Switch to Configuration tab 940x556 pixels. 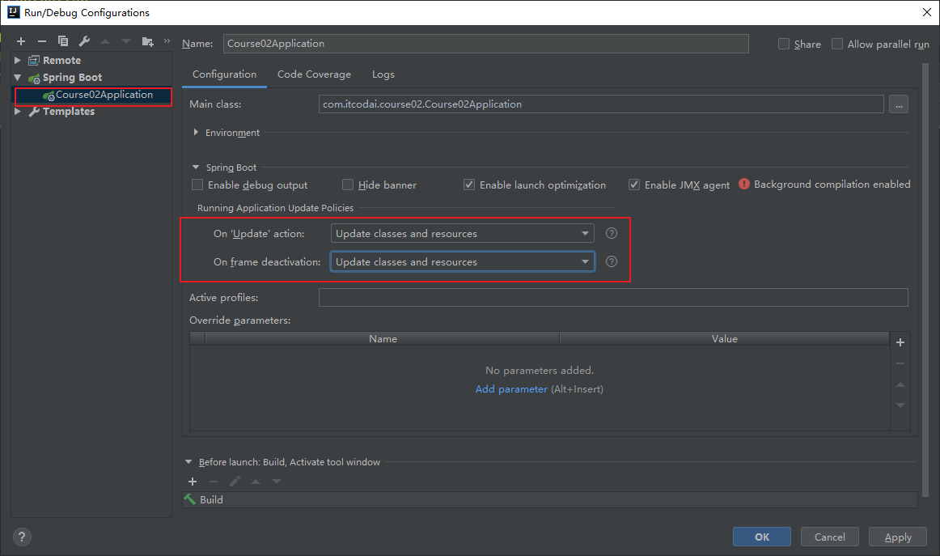point(224,74)
